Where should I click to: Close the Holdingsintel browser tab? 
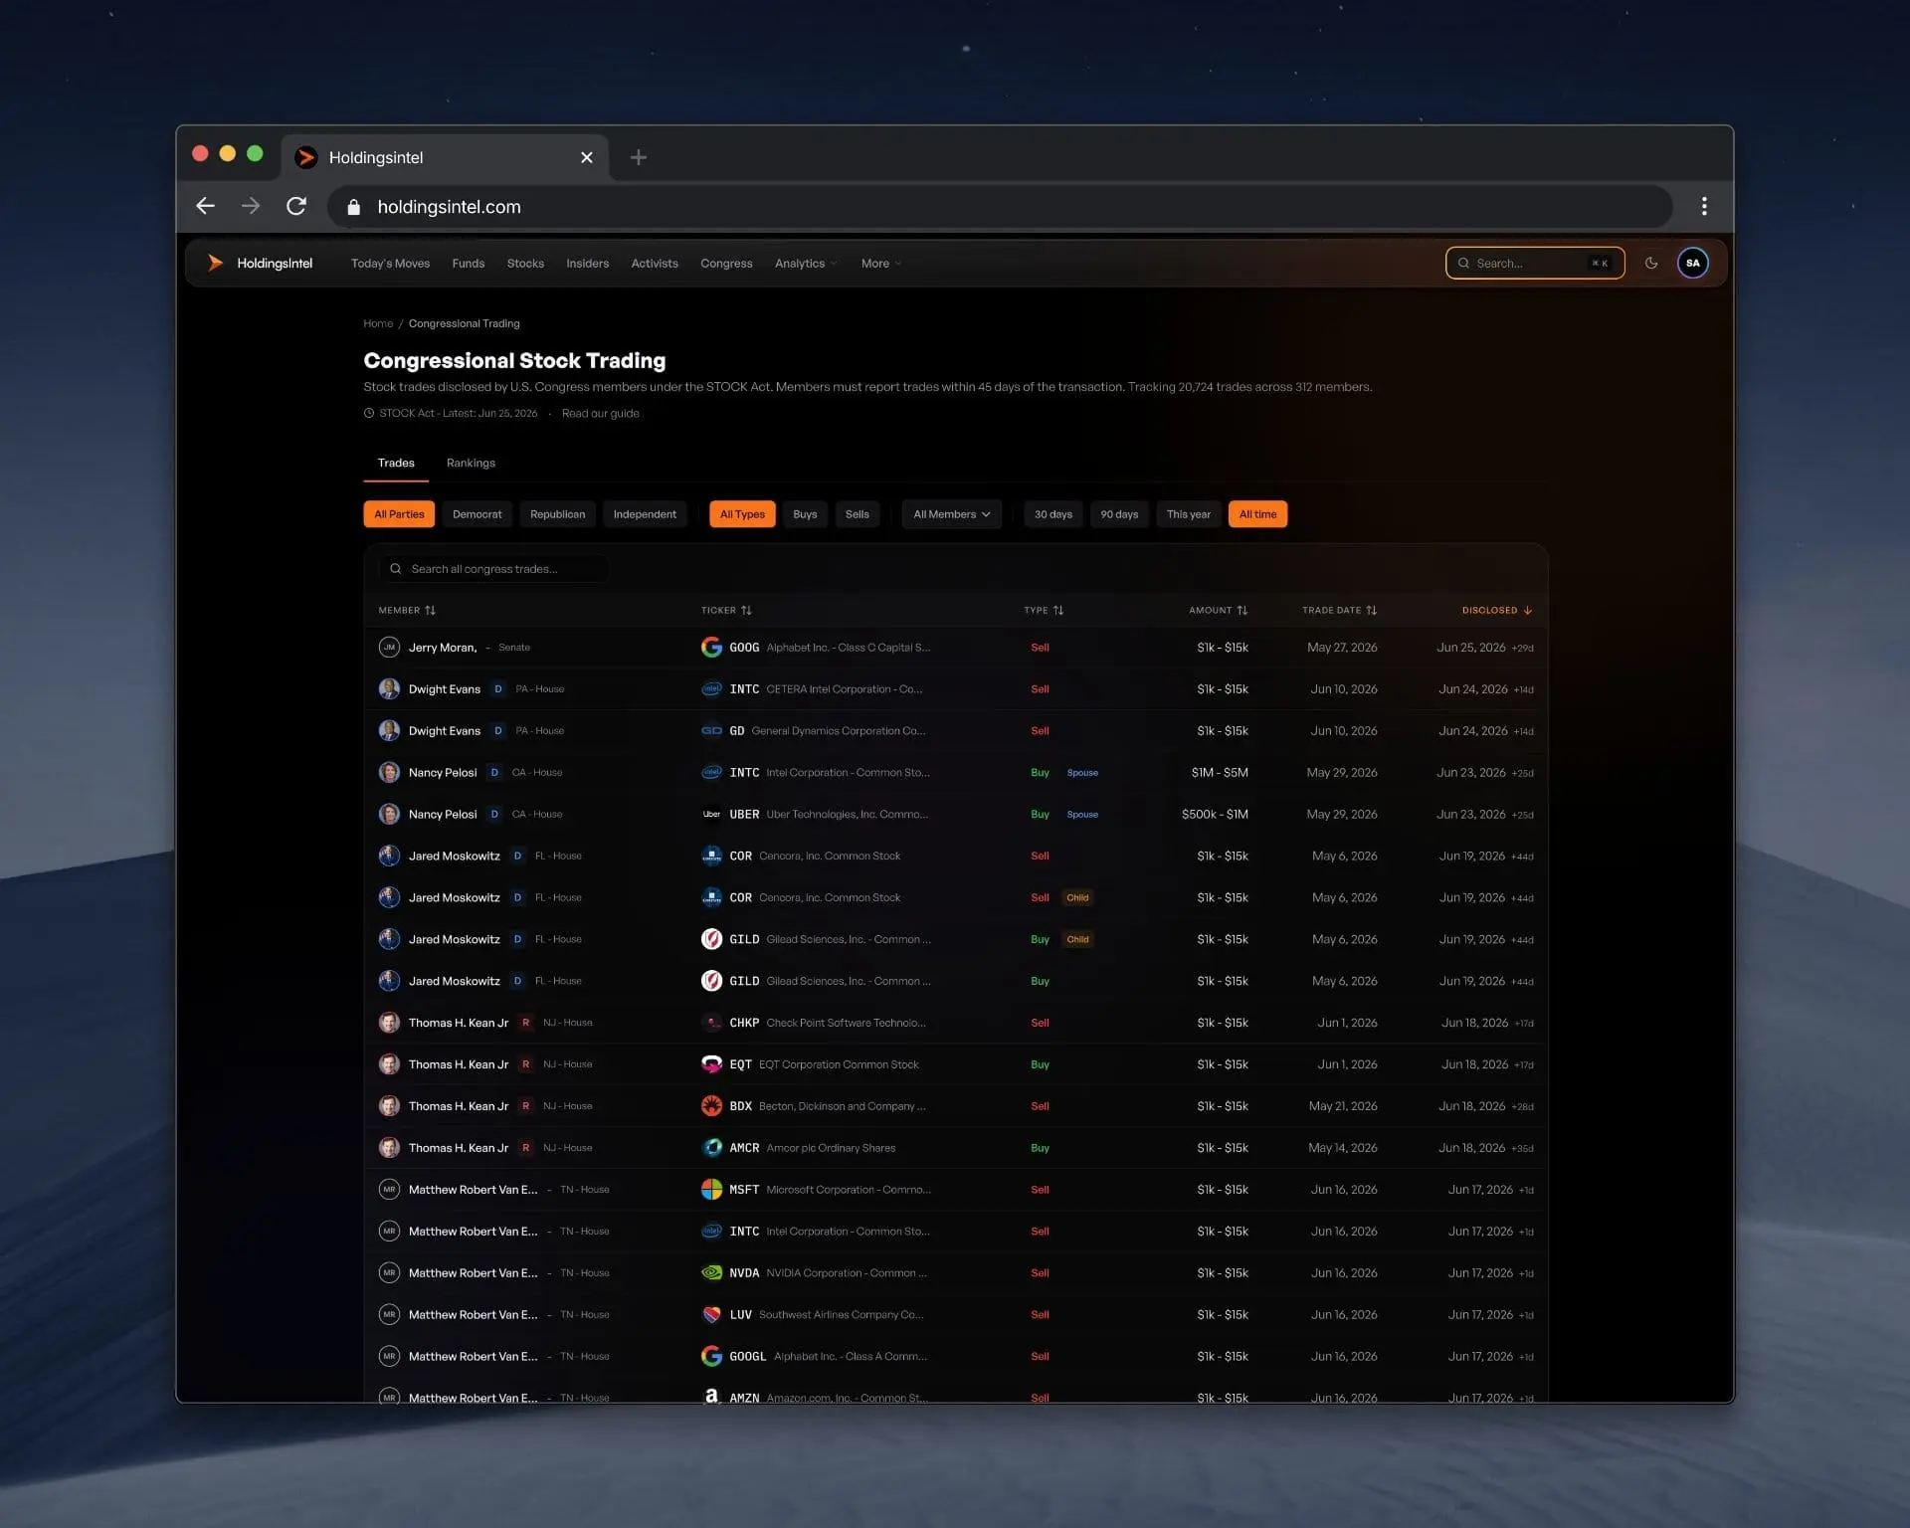[587, 157]
